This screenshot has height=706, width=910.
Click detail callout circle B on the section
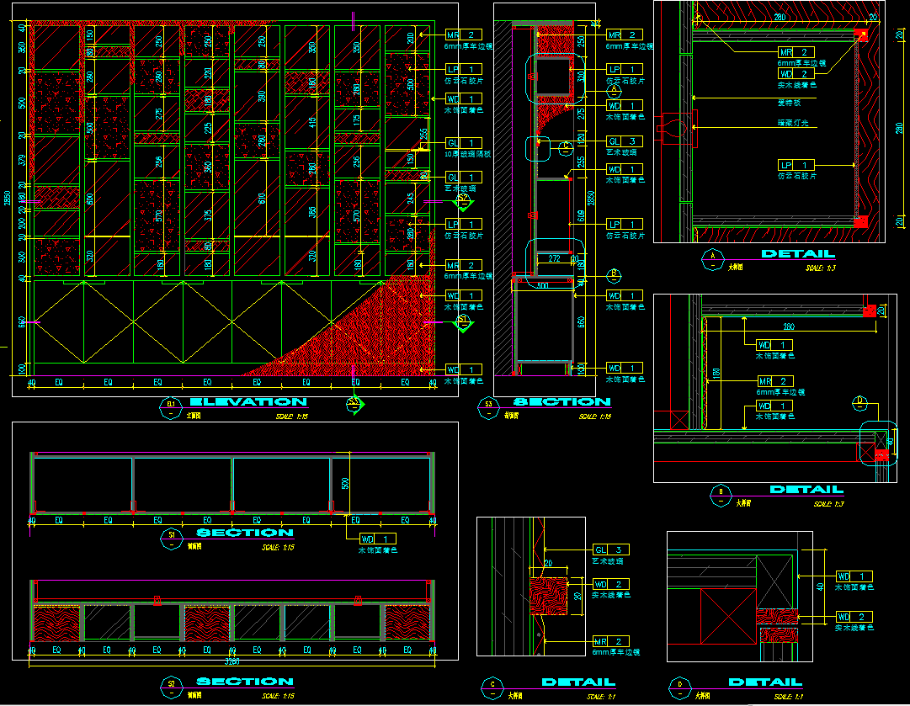[x=614, y=274]
